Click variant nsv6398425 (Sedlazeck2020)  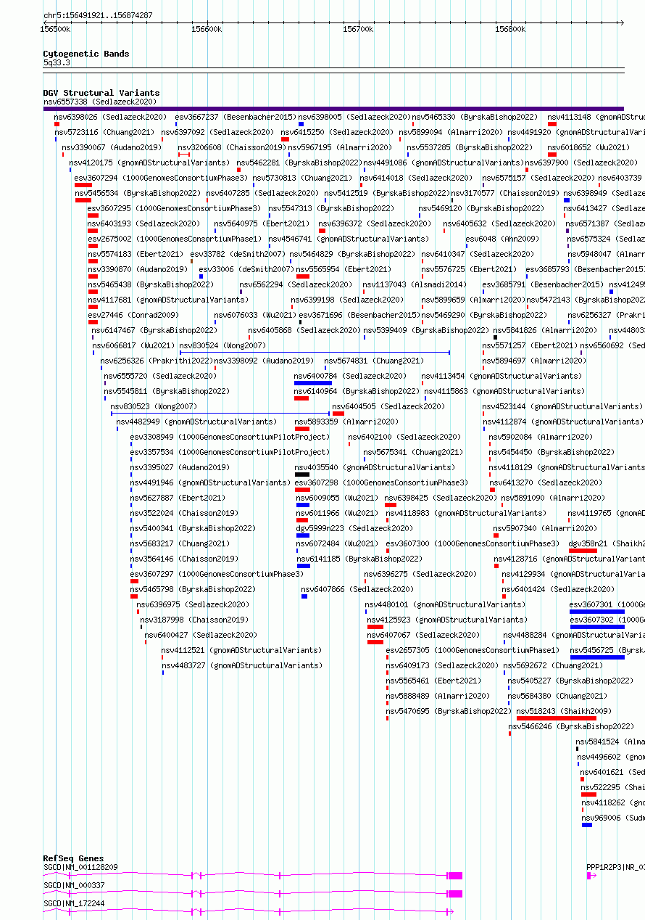click(x=441, y=498)
